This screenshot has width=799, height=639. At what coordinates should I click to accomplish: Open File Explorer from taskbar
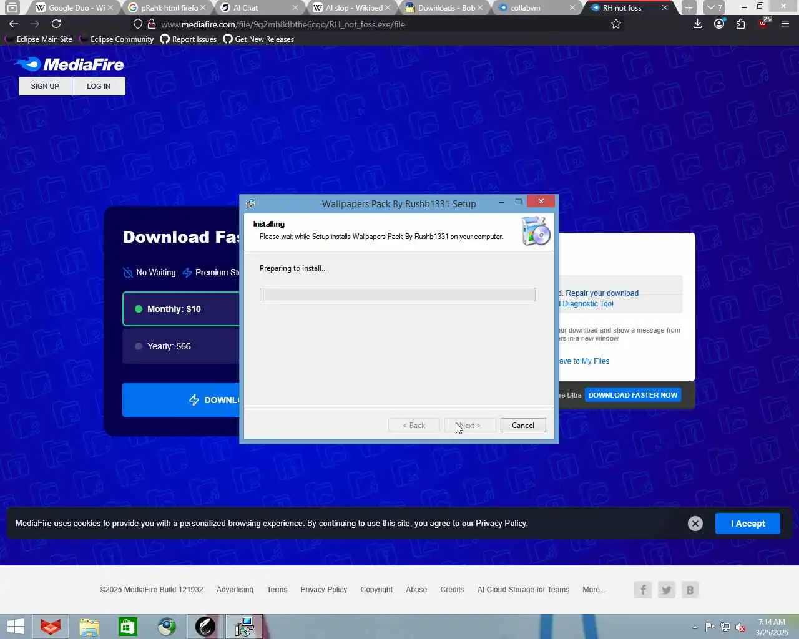coord(89,627)
